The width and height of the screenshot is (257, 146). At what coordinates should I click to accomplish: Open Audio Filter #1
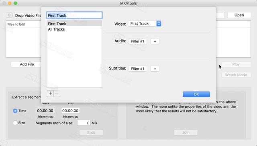137,41
